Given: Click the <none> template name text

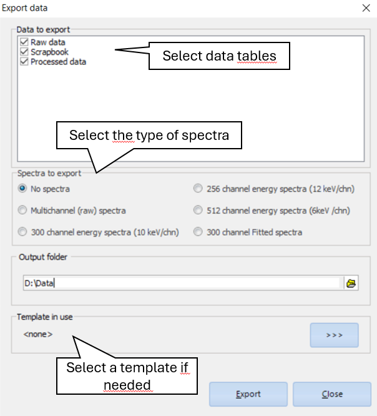Looking at the screenshot, I should click(38, 335).
